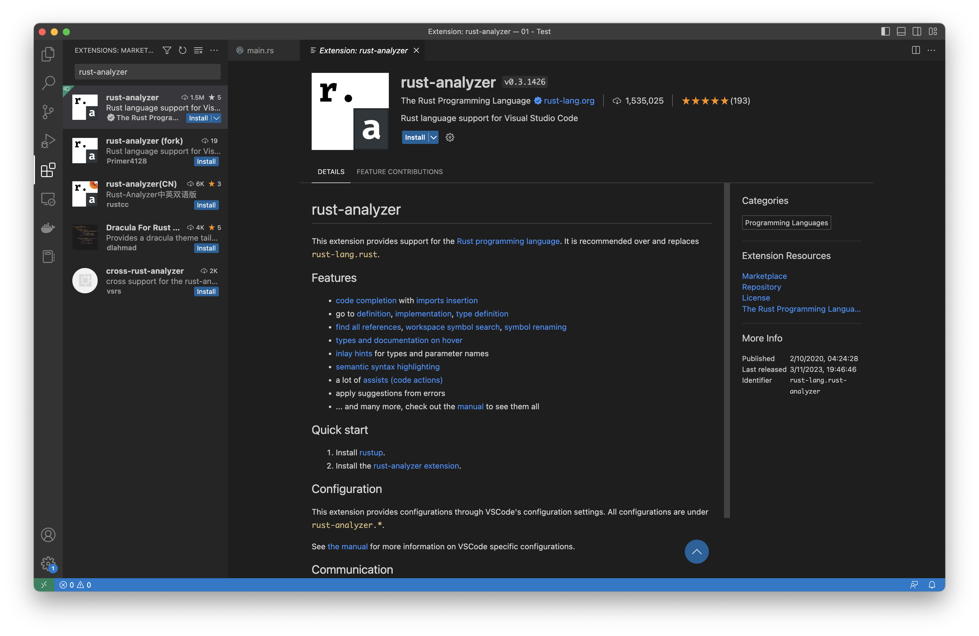Open the Repository resource link
The height and width of the screenshot is (636, 979).
coord(761,287)
